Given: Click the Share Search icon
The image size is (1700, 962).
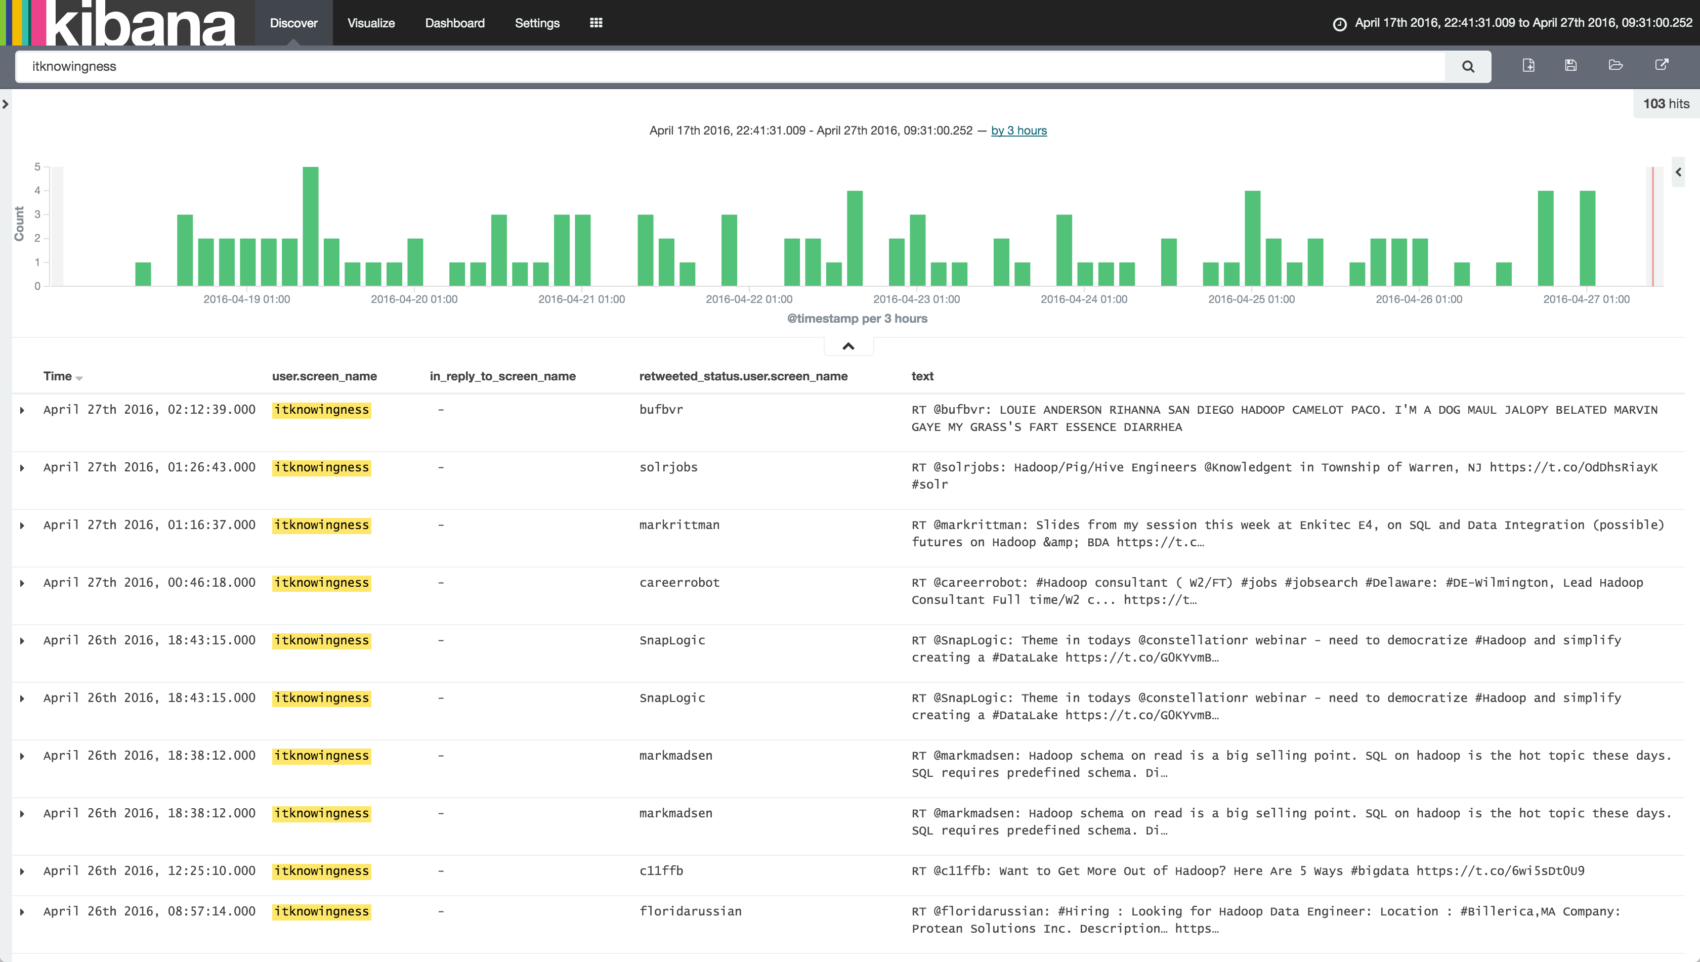Looking at the screenshot, I should pyautogui.click(x=1662, y=65).
